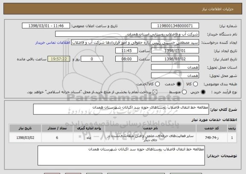Click the توضیحات خریدار text area
This screenshot has height=174, width=246.
tap(121, 156)
